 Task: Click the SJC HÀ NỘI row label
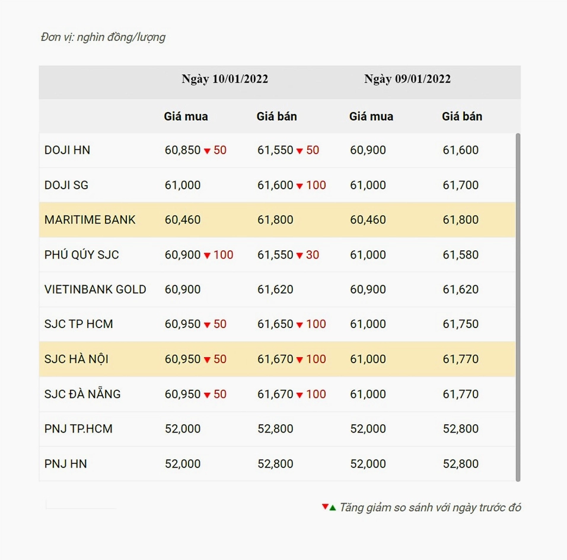77,359
